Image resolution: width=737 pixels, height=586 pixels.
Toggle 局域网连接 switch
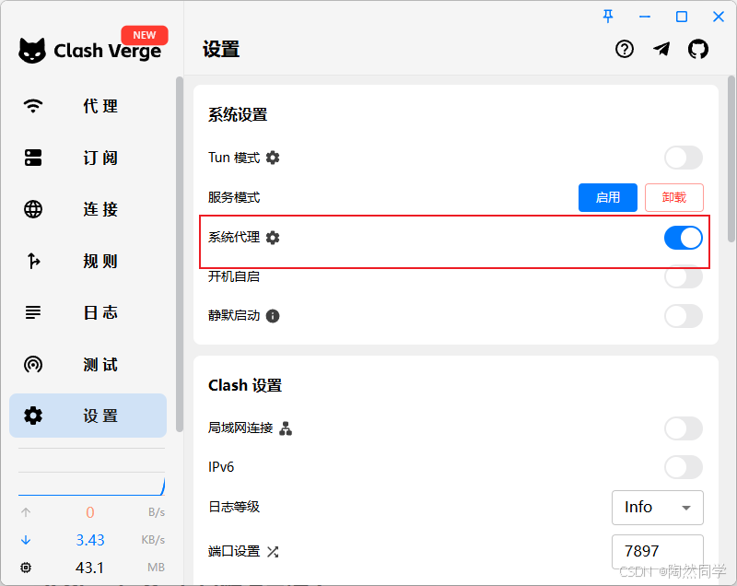tap(684, 428)
